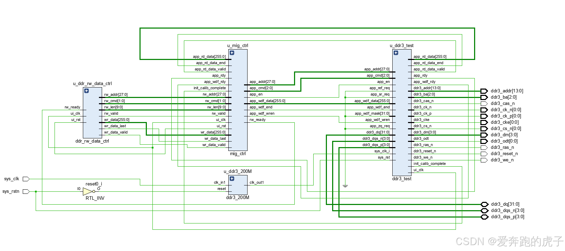This screenshot has height=251, width=565.
Task: Click the clk_in1 pin on ddr3_200M
Action: pos(220,183)
